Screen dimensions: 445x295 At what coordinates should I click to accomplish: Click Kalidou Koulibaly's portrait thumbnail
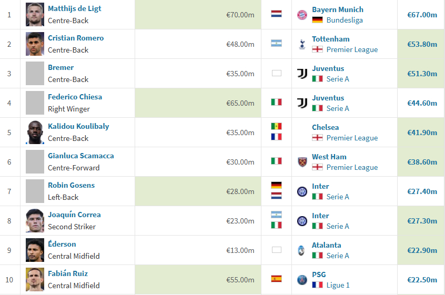click(x=35, y=133)
